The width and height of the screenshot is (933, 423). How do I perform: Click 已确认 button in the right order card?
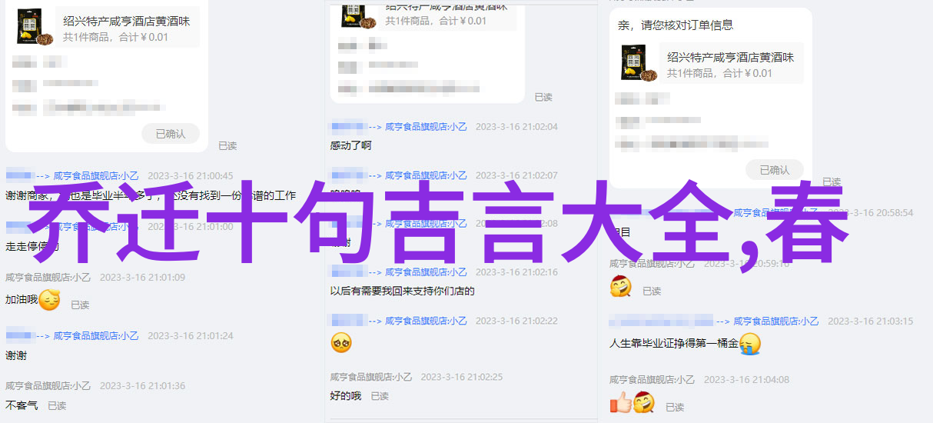coord(775,170)
